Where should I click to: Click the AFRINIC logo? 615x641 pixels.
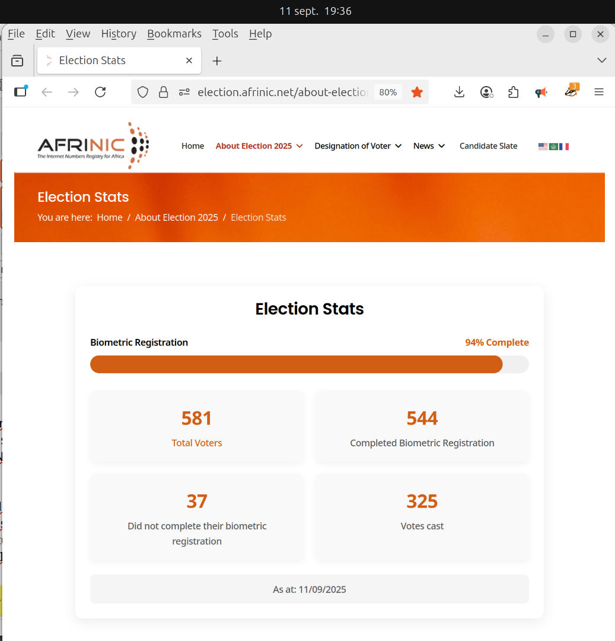pyautogui.click(x=93, y=145)
